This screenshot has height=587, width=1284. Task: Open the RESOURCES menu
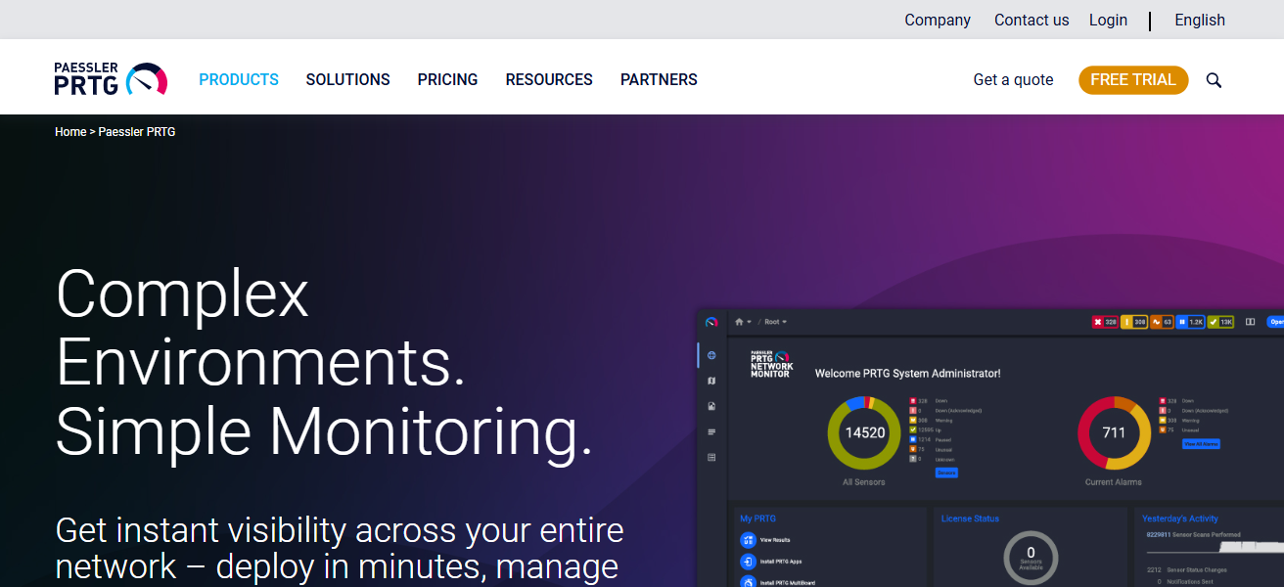[549, 80]
